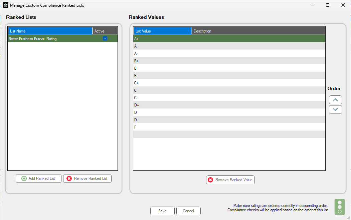The image size is (351, 220).
Task: Move selected value up with Order arrow
Action: 335,100
